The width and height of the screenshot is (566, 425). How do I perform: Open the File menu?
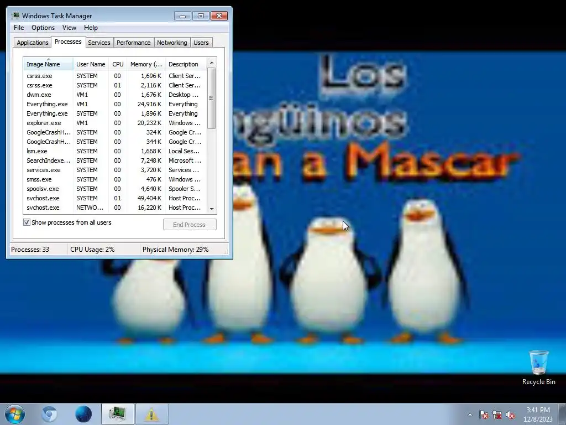(19, 28)
